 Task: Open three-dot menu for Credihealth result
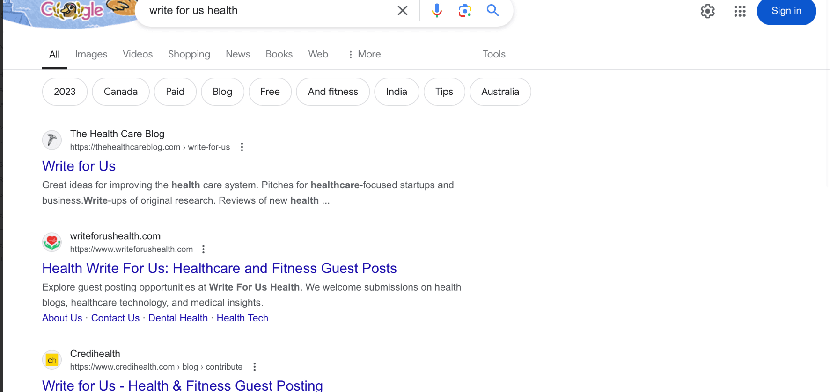[255, 367]
